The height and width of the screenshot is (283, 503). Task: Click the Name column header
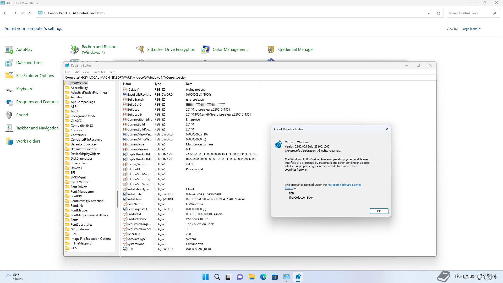137,84
